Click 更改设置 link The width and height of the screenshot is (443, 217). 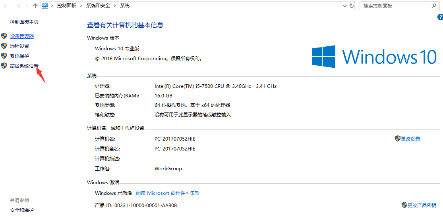point(410,139)
